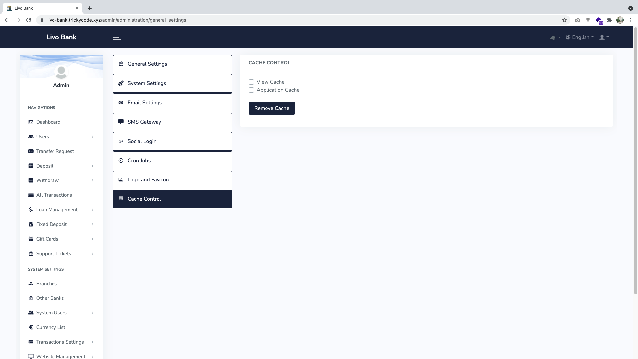Click the Cache Control server icon
The width and height of the screenshot is (638, 359).
121,199
